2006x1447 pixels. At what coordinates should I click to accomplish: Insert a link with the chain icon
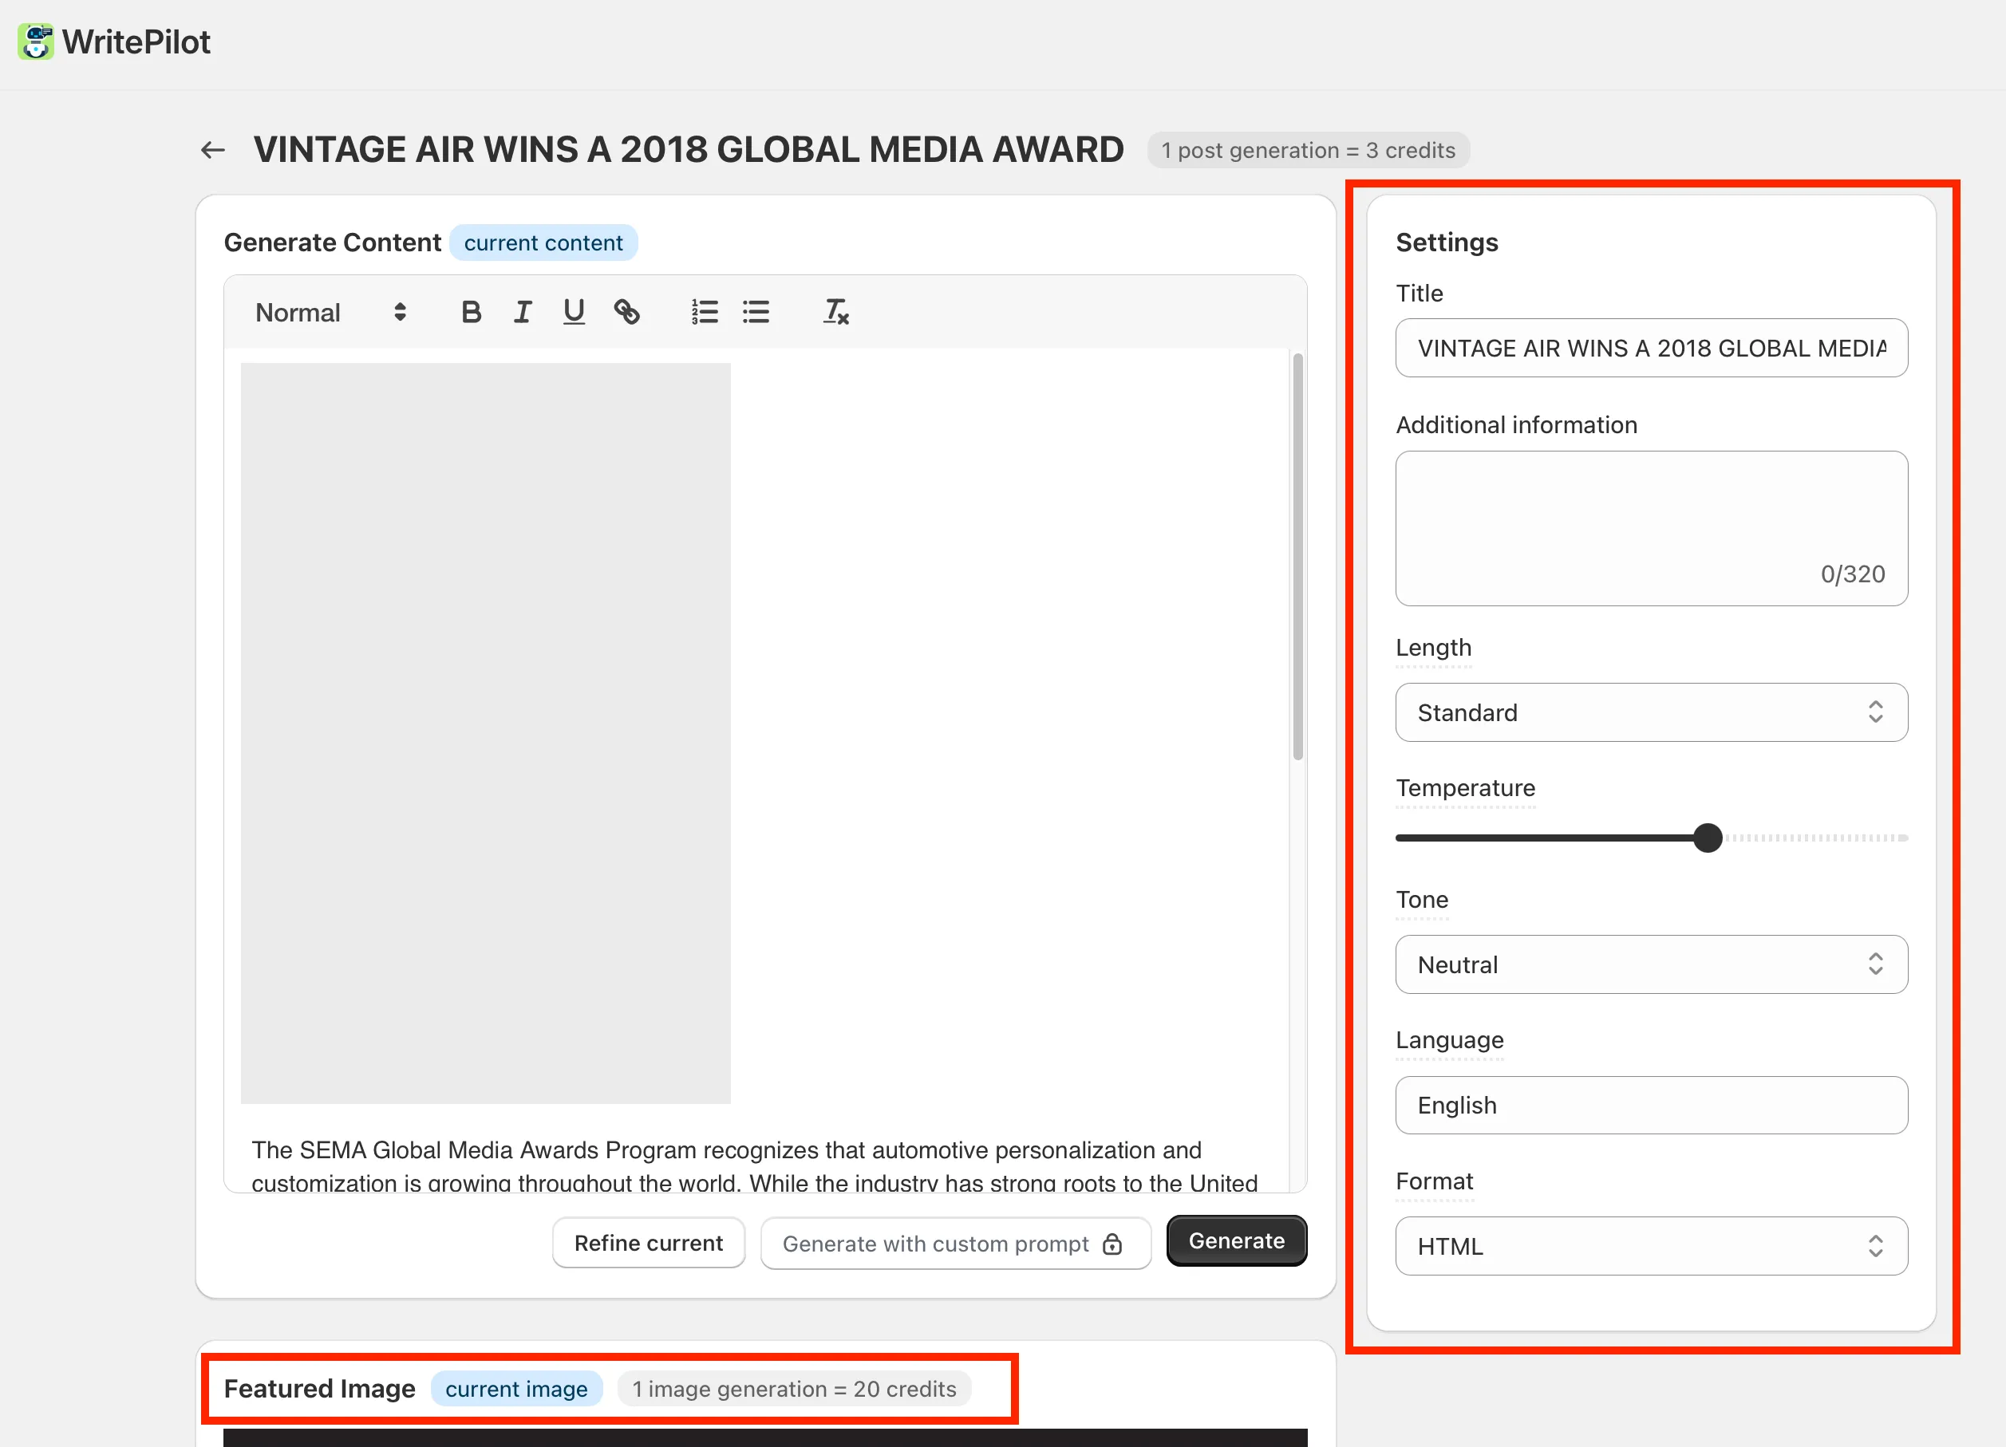pyautogui.click(x=626, y=312)
